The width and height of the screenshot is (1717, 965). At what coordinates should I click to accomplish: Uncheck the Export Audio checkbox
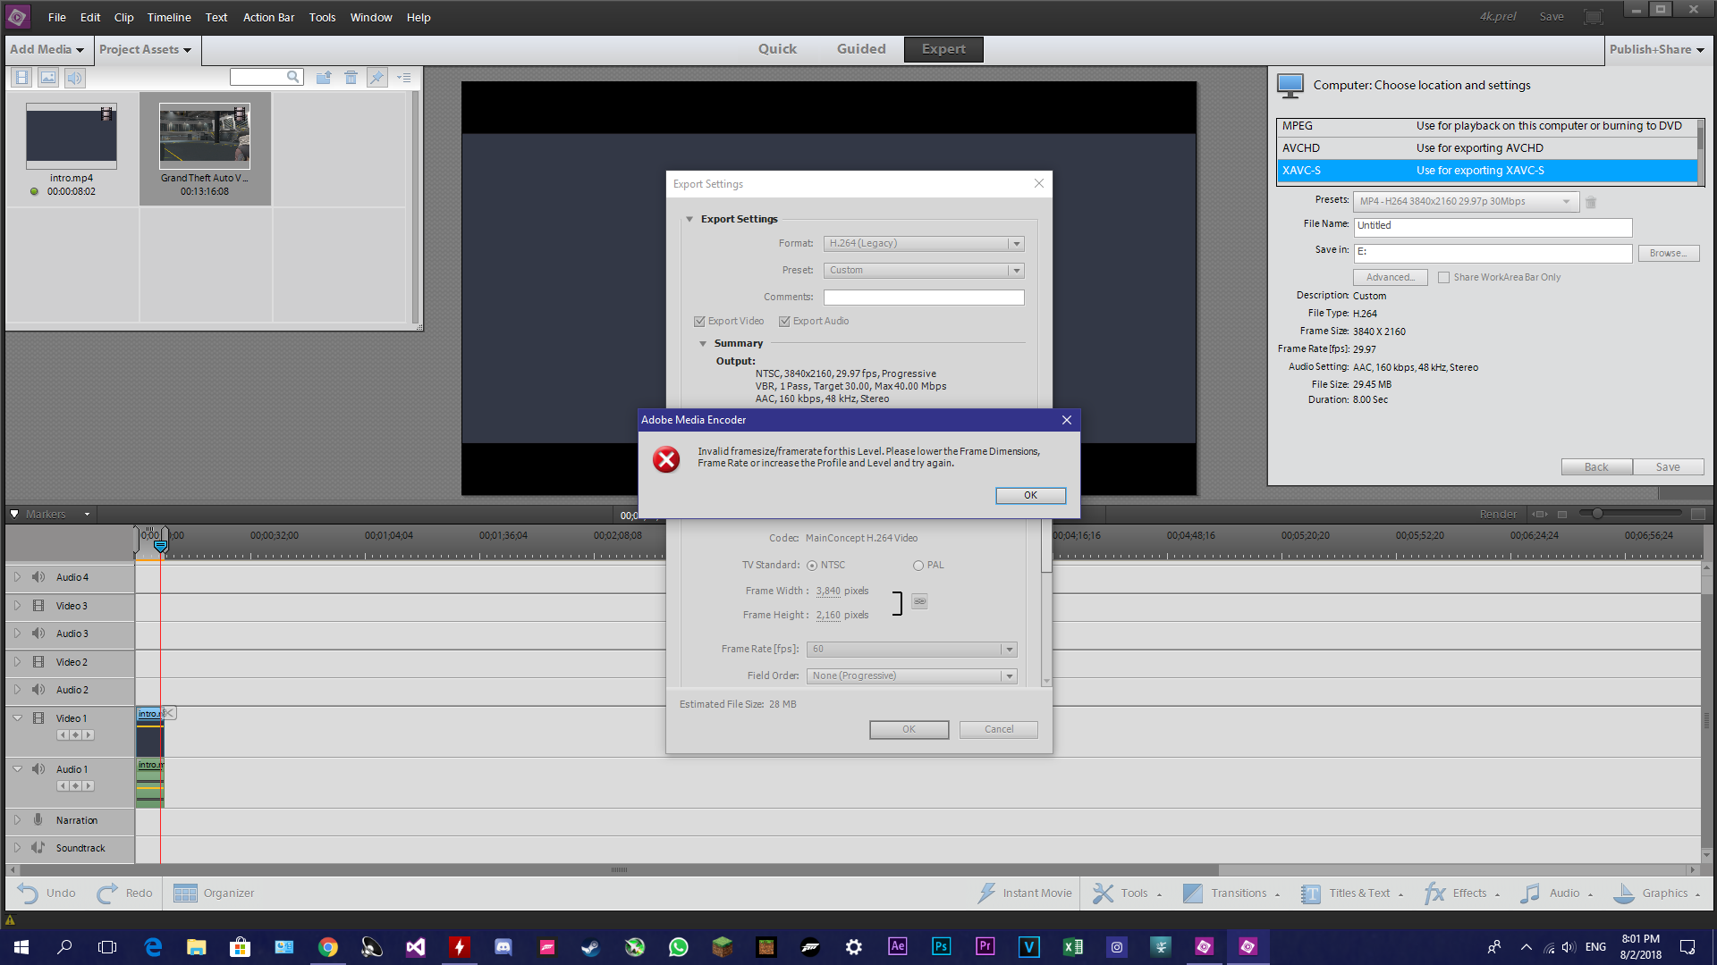click(x=784, y=321)
